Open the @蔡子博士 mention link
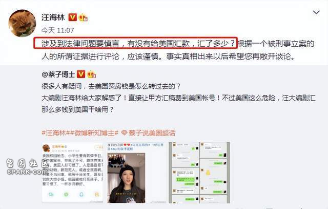 pyautogui.click(x=58, y=74)
